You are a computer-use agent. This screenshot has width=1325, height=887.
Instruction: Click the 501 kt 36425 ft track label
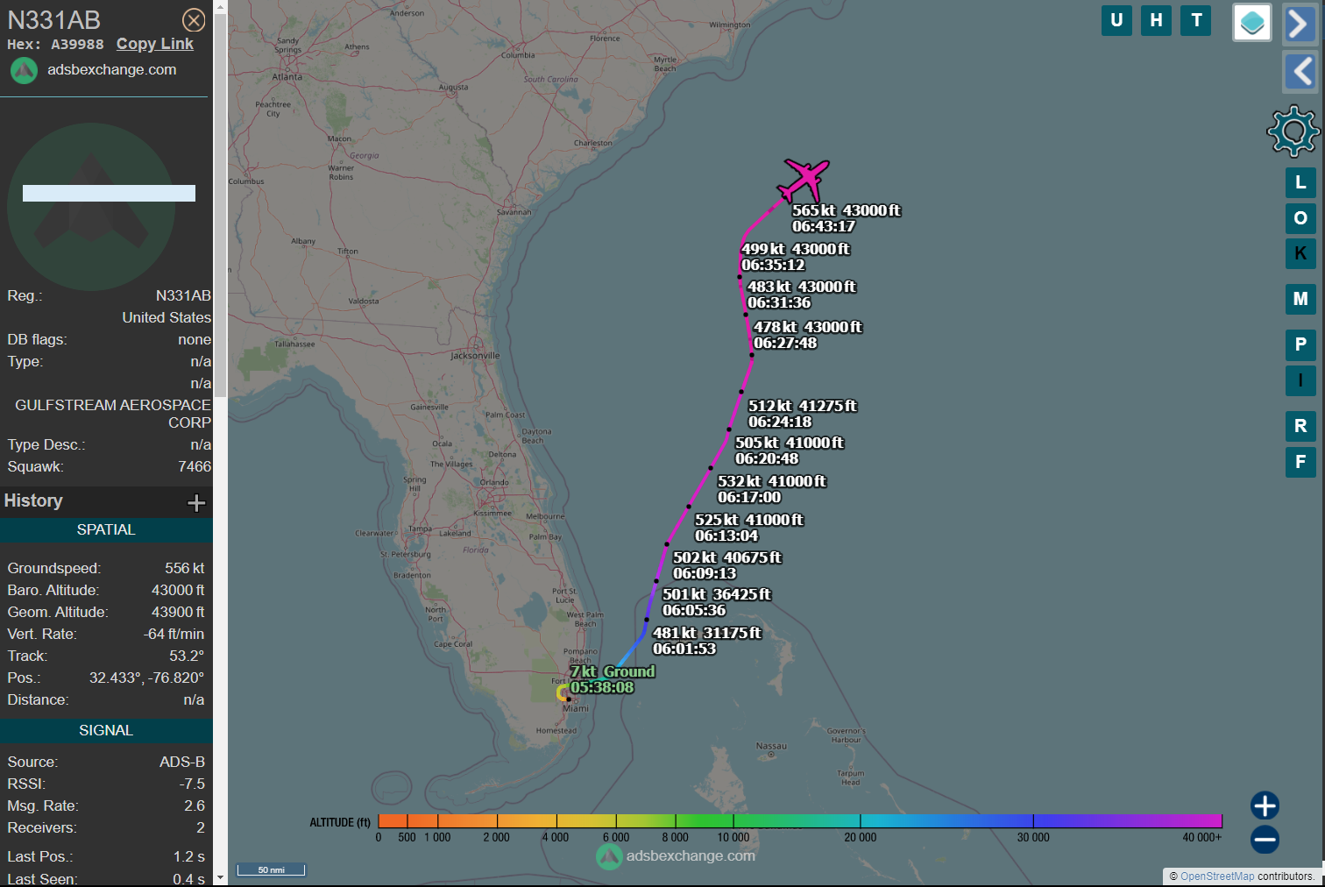tap(717, 602)
